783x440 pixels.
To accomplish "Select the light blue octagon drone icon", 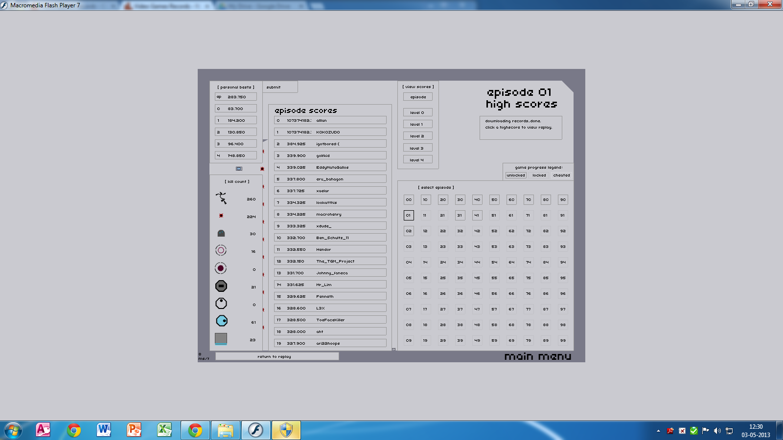I will click(x=221, y=321).
